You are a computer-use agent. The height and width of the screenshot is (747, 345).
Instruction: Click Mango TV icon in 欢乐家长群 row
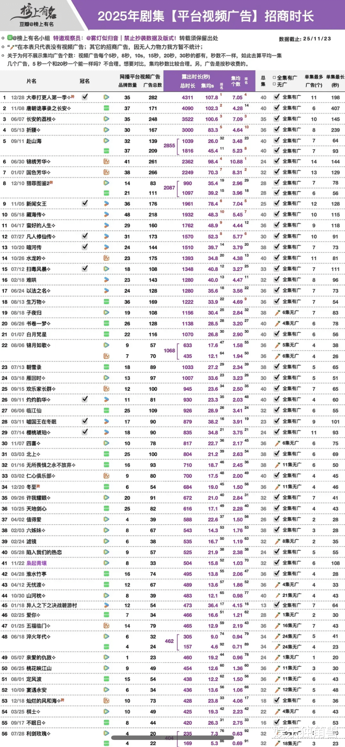pyautogui.click(x=106, y=389)
